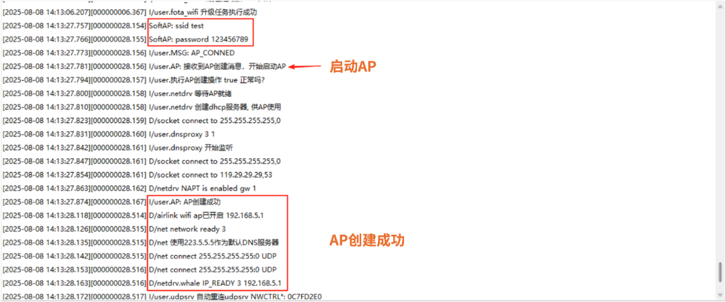Select the 'SoftAP: ssid test' log line

tap(103, 26)
